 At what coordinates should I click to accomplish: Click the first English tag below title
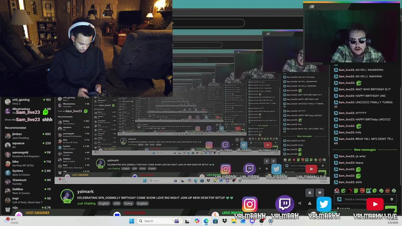(104, 203)
